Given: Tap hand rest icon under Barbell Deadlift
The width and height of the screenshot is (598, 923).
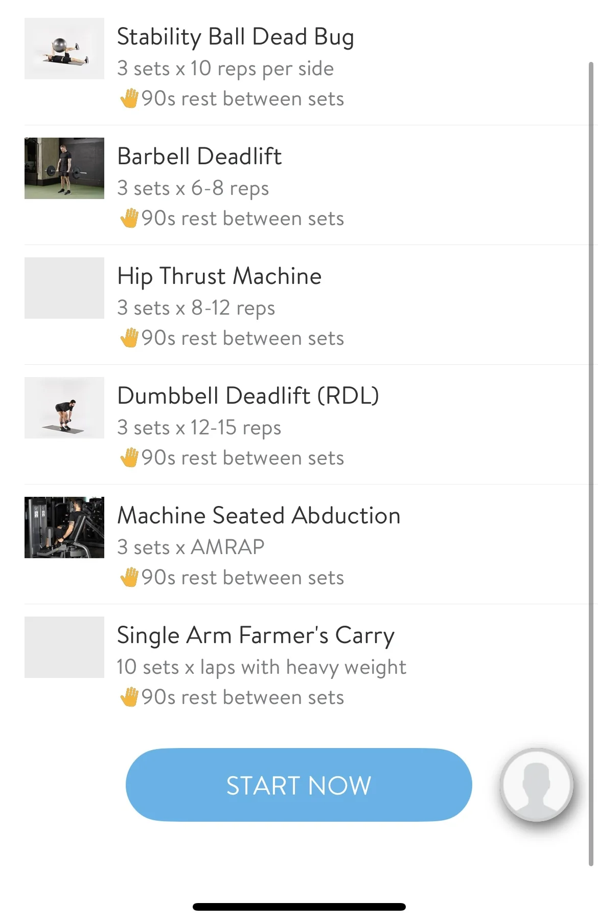Looking at the screenshot, I should pos(129,218).
